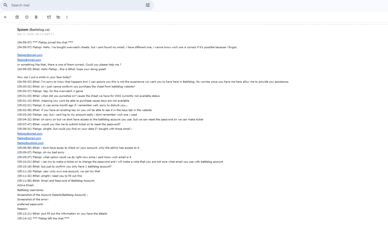The image size is (388, 226).
Task: Click the 05:10:18 'only have 1 battlelog account?' line
Action: coord(64,167)
